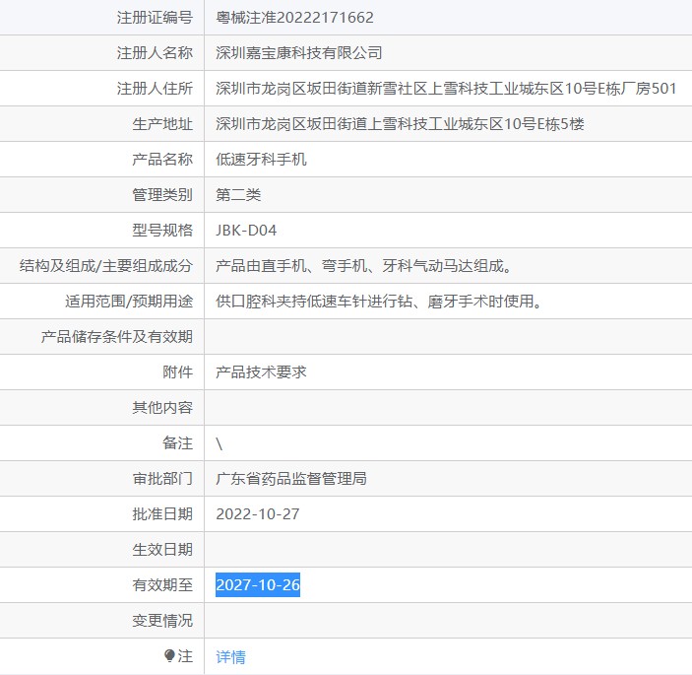
Task: Click the 生产地址 row label
Action: [x=162, y=124]
